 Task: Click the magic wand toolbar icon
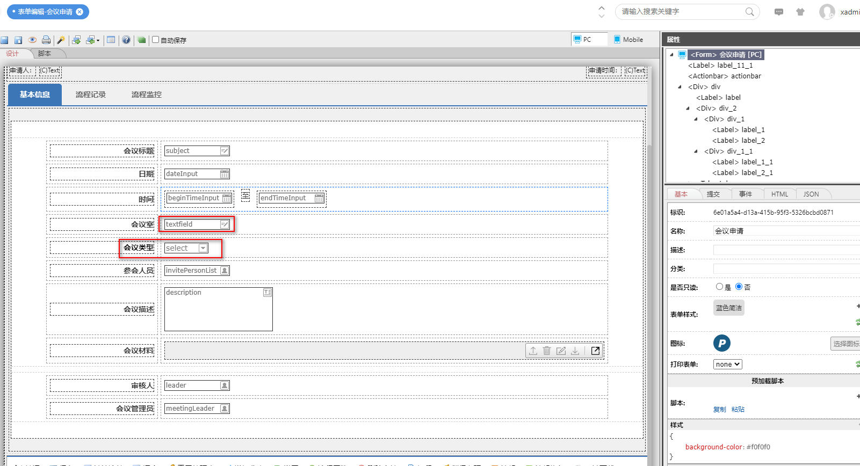pyautogui.click(x=61, y=40)
